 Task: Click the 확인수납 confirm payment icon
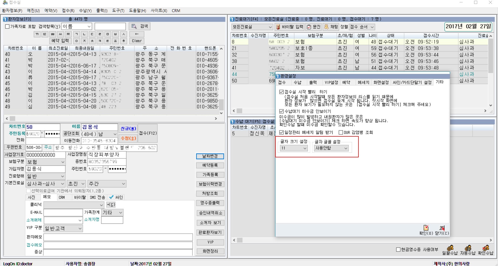pyautogui.click(x=486, y=248)
